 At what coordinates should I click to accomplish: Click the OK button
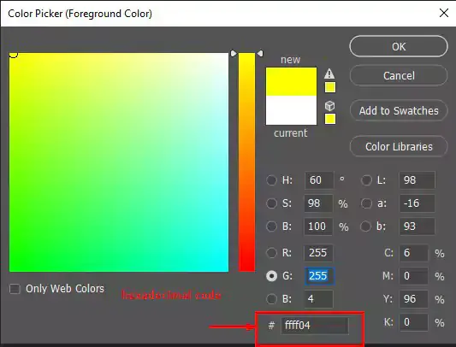pyautogui.click(x=399, y=46)
